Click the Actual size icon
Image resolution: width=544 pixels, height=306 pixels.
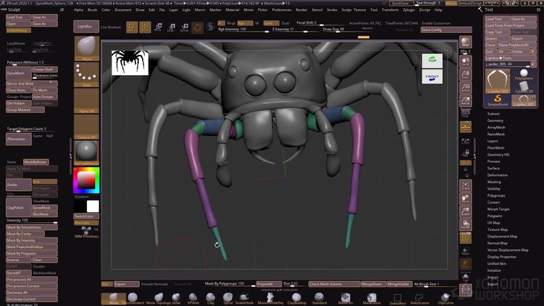click(x=465, y=88)
